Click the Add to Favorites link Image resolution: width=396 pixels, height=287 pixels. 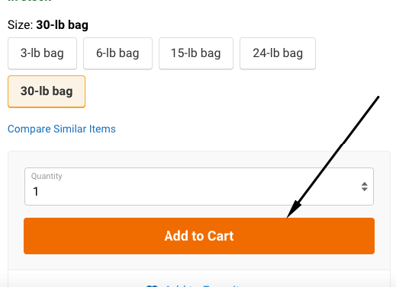tap(202, 285)
